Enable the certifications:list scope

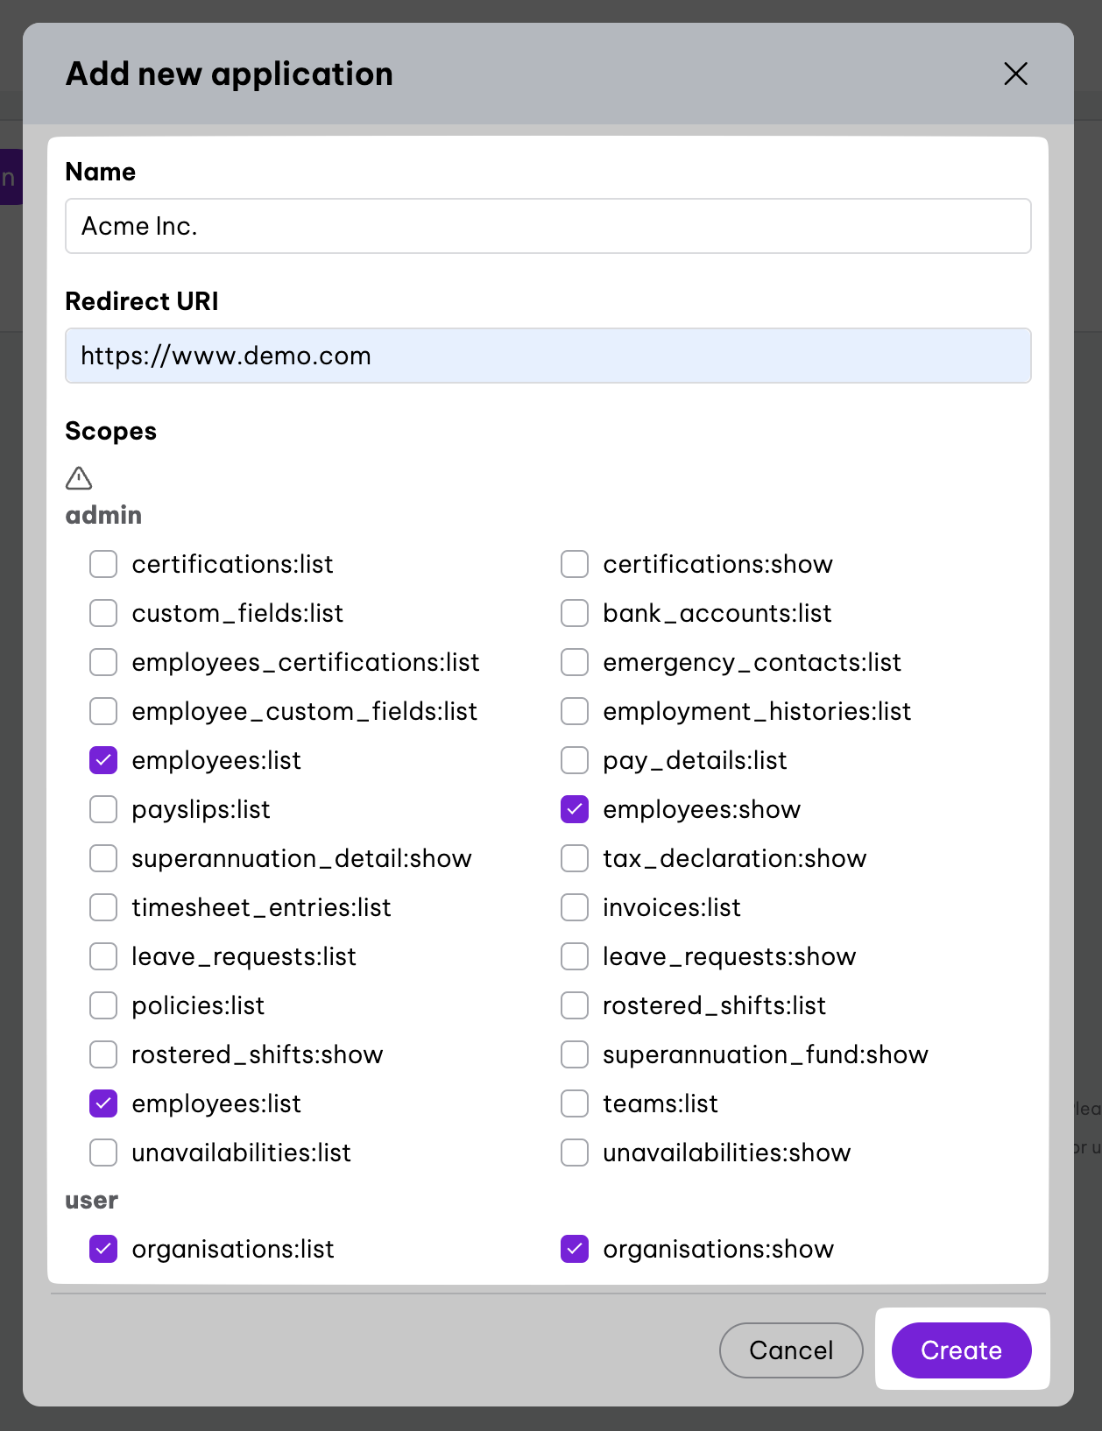click(x=103, y=564)
